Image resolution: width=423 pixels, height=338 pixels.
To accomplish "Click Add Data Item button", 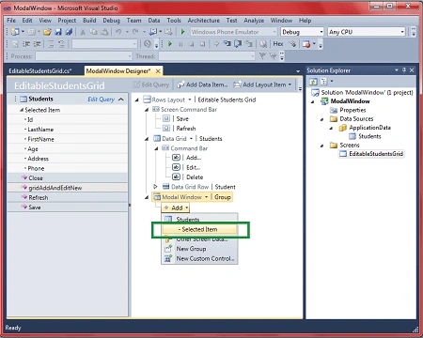I will click(x=202, y=84).
